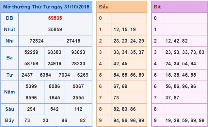Select Đầu row values '23, 23, 24, 29'

click(129, 41)
